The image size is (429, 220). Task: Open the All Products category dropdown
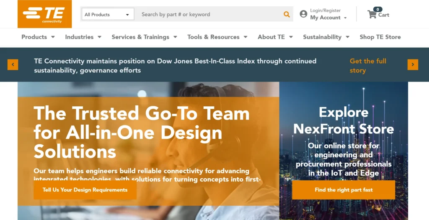pos(108,14)
